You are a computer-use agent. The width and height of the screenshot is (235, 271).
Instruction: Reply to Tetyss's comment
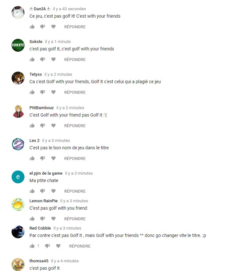click(75, 92)
